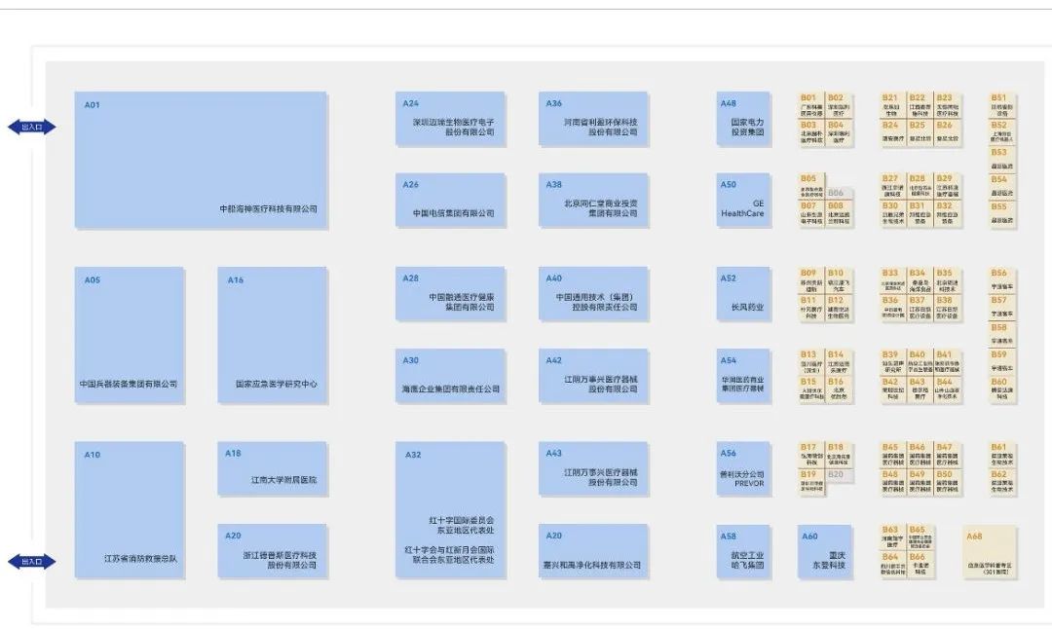This screenshot has width=1052, height=629.
Task: Select booth A36 河南省利盈环保科技
Action: tap(593, 120)
